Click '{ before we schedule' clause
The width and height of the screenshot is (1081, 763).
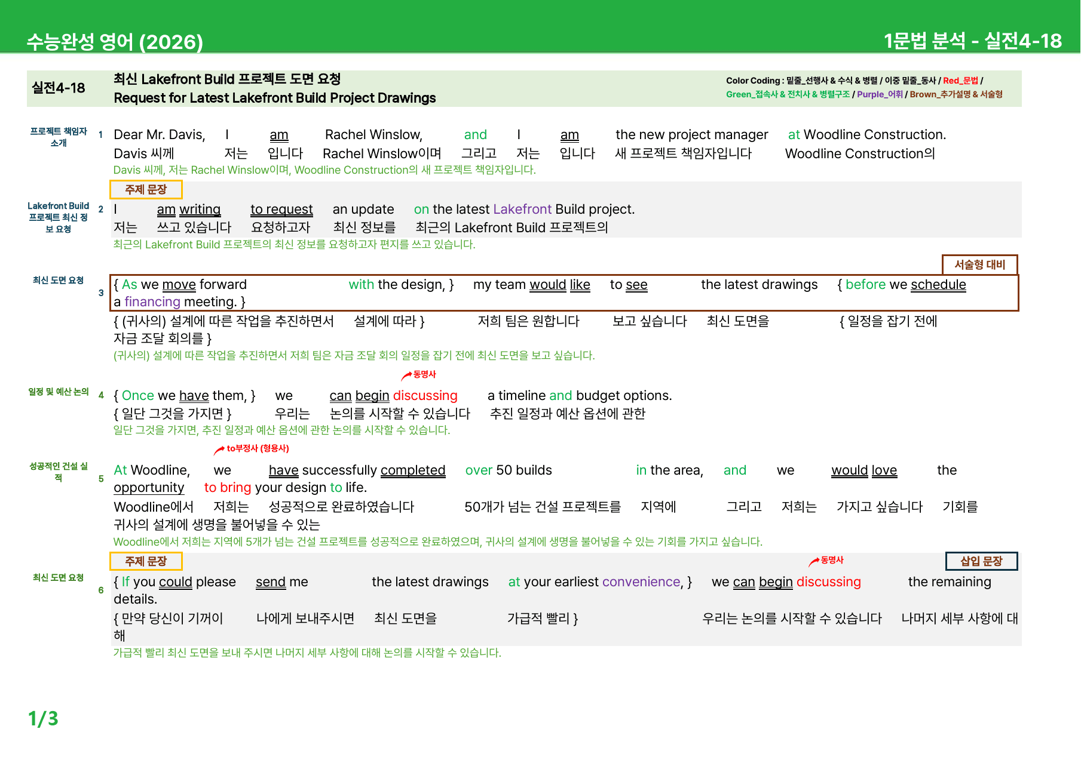click(902, 285)
